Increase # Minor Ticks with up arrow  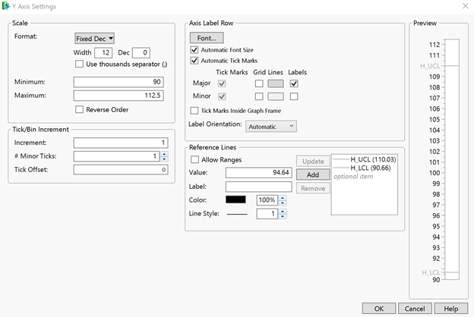point(164,154)
